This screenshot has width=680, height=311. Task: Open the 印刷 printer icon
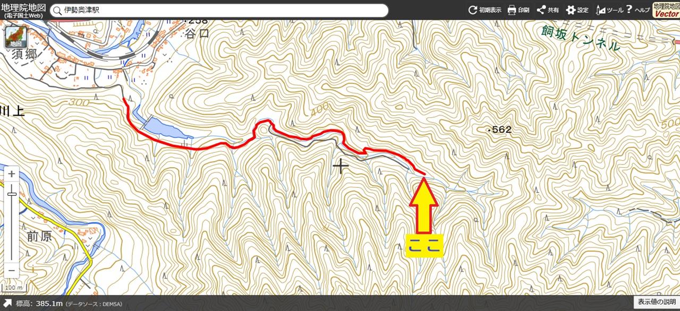click(x=512, y=10)
